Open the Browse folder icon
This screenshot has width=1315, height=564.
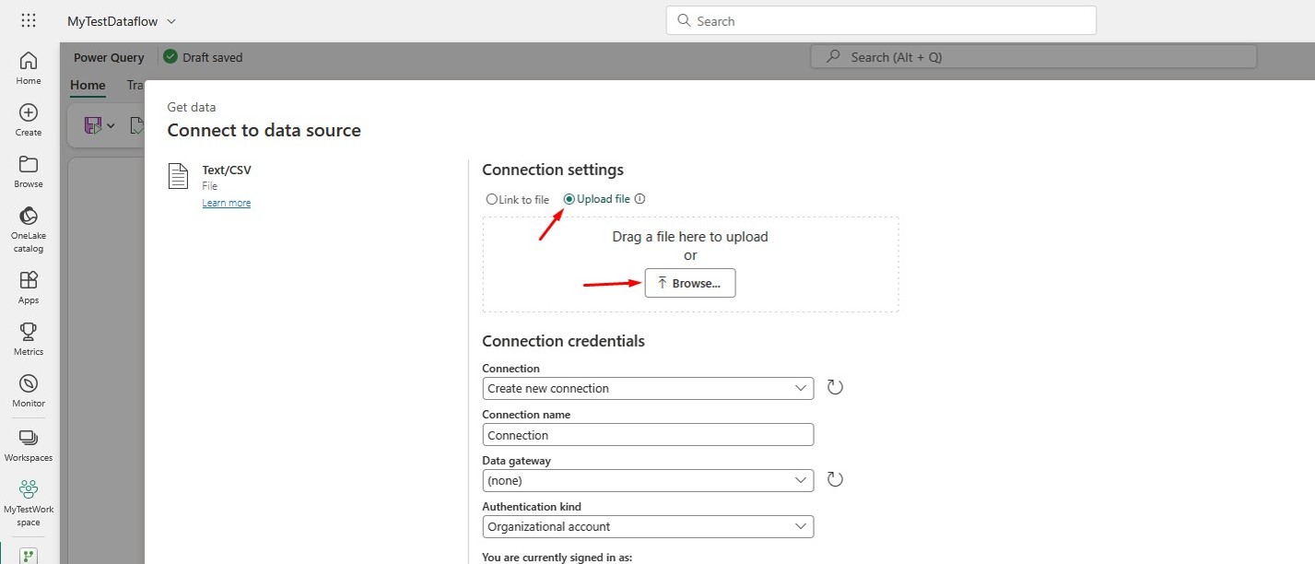(29, 171)
